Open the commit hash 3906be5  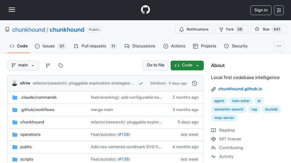coord(158,83)
